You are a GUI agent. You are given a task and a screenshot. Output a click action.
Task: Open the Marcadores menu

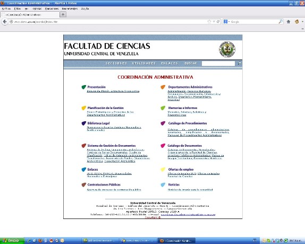[x=52, y=9]
